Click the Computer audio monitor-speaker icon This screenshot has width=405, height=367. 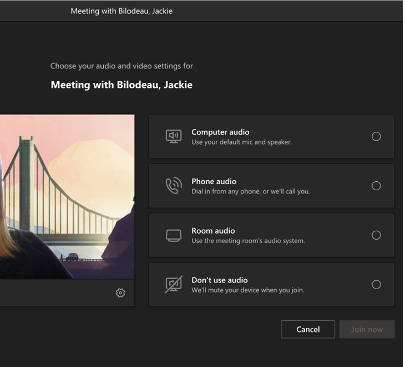174,136
